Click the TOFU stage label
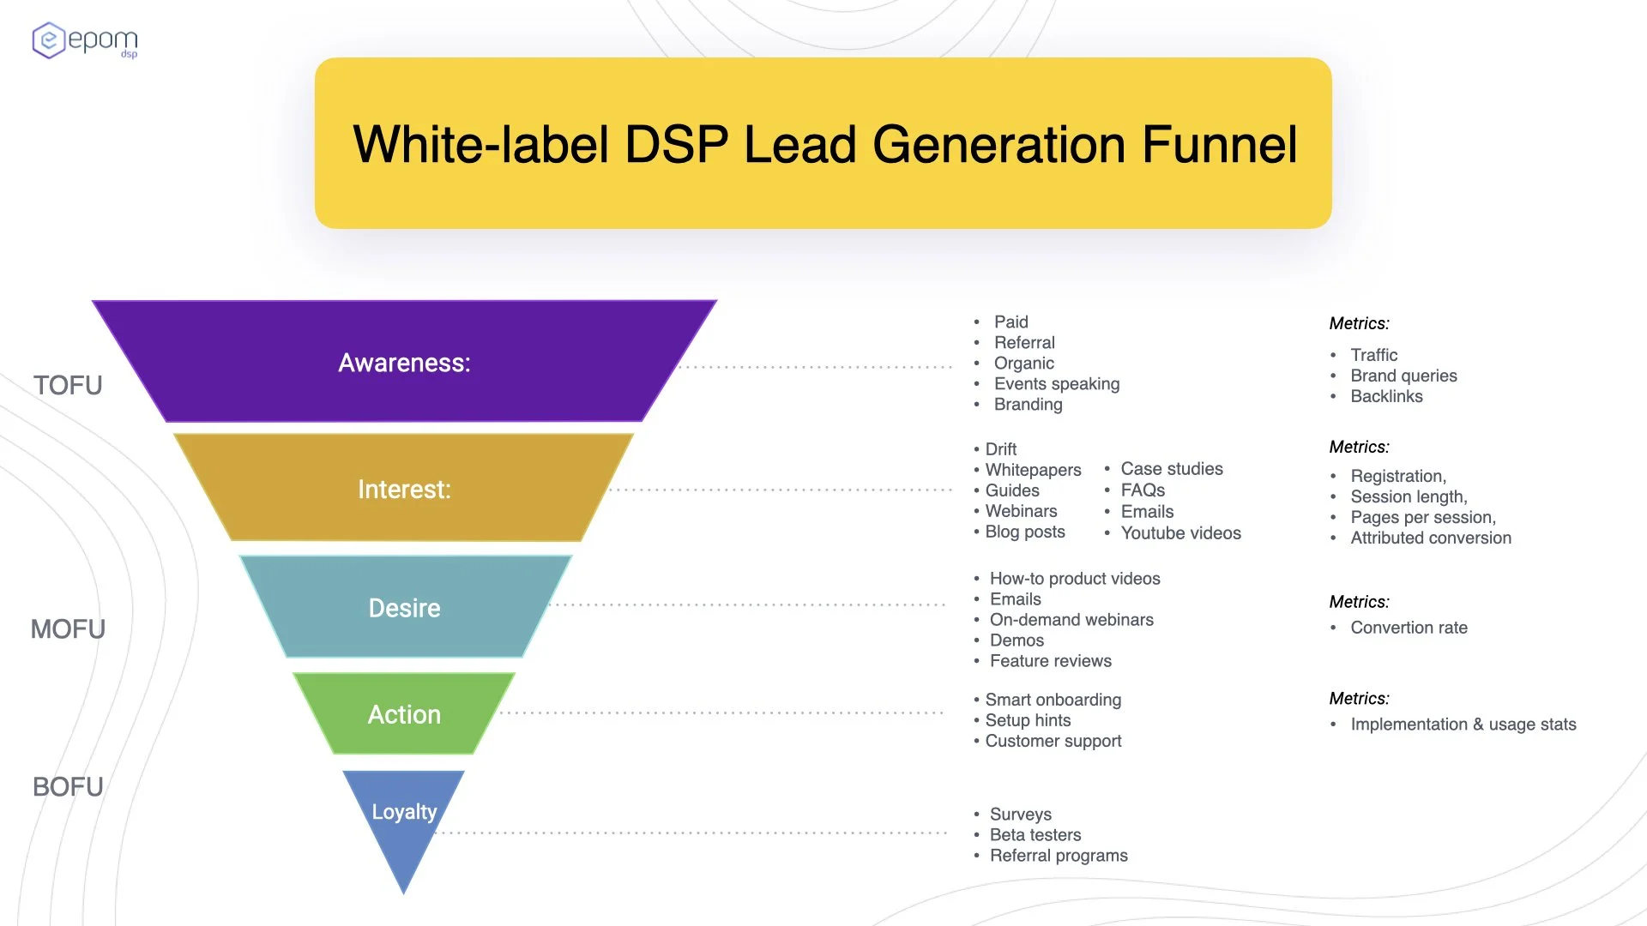 point(68,385)
